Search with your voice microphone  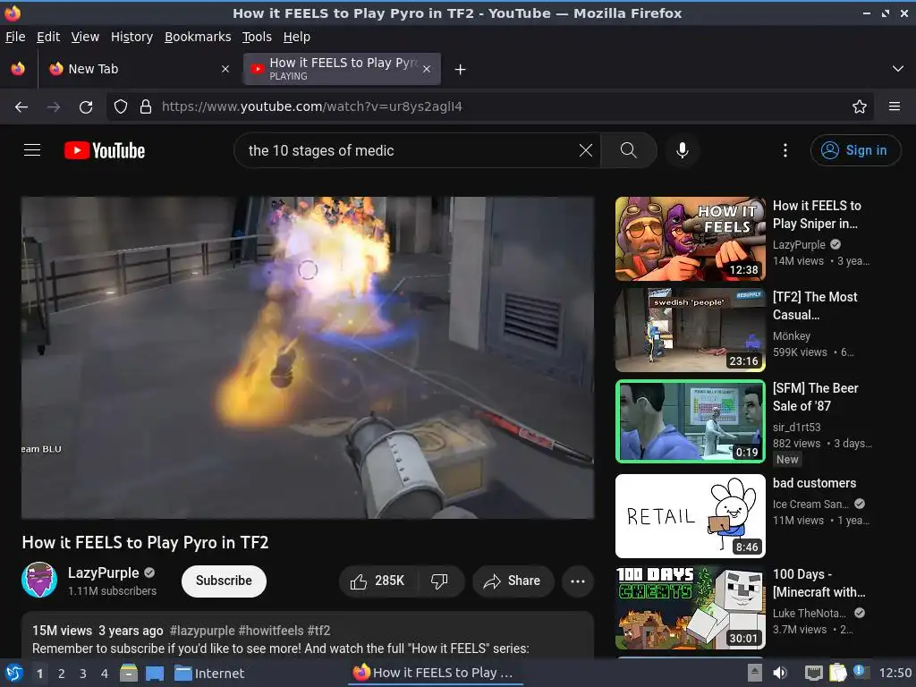click(682, 150)
